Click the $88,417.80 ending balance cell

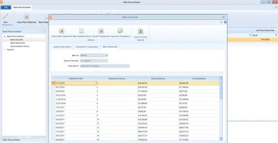pyautogui.click(x=199, y=128)
